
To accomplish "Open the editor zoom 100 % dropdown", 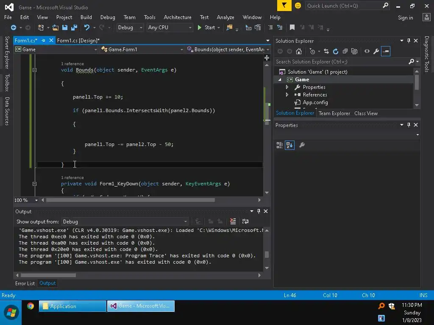I will coord(36,200).
